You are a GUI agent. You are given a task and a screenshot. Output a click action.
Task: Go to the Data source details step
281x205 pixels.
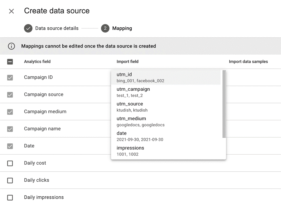57,28
